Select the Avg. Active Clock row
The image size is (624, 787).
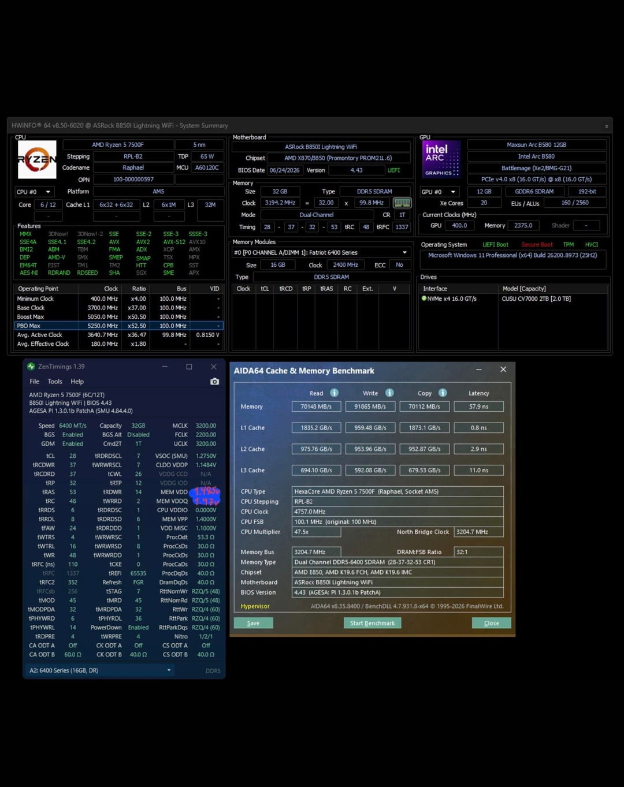click(x=118, y=335)
